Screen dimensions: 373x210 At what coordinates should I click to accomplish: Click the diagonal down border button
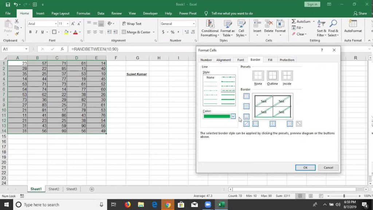299,124
